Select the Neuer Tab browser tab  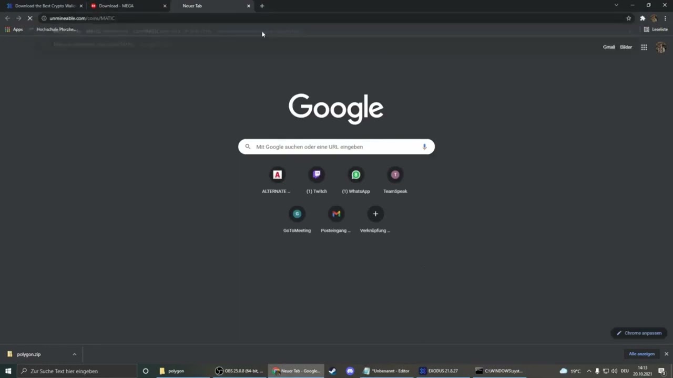210,6
